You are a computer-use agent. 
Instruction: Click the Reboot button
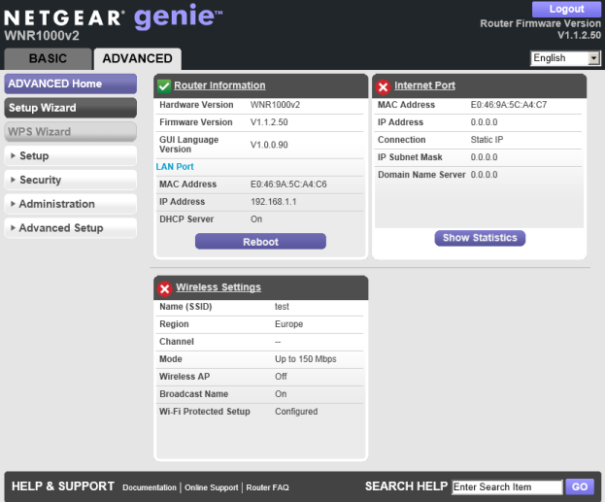[260, 242]
